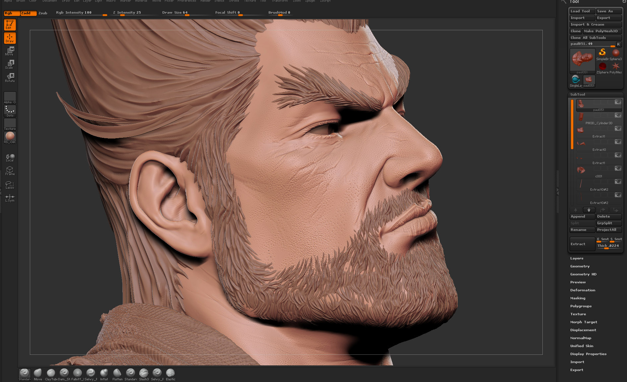Toggle the Rgb painting mode

12,13
